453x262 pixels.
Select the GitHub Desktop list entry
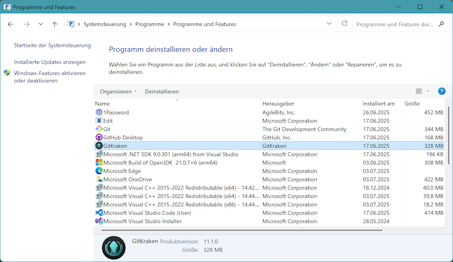[x=270, y=138]
